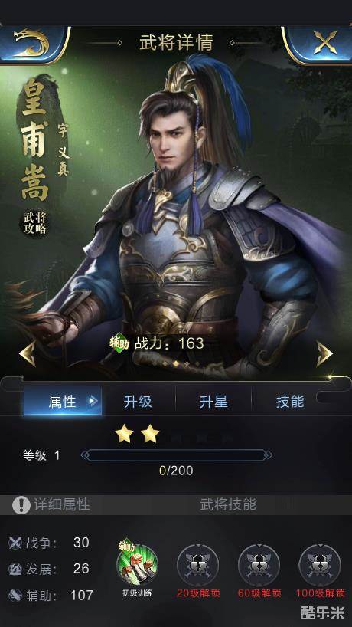Screen dimensions: 352x627
Task: Click the 发展 attribute icon
Action: click(15, 569)
